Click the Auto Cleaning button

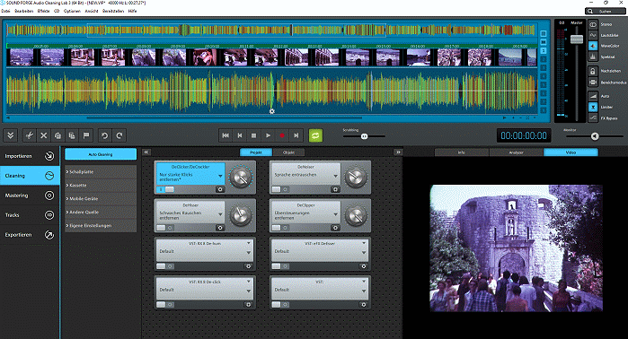pos(101,154)
